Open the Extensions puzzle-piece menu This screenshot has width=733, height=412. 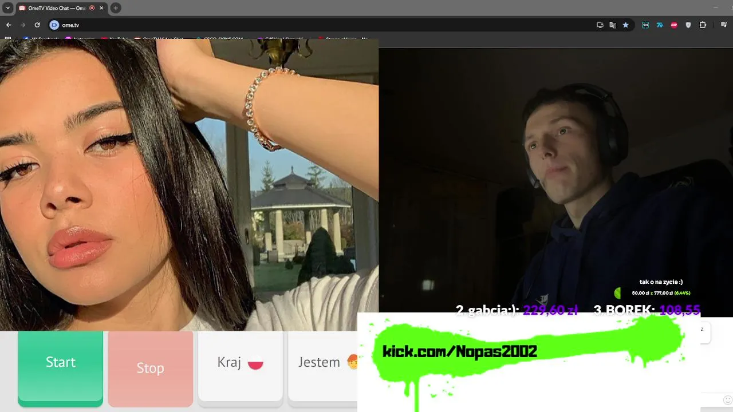click(703, 25)
